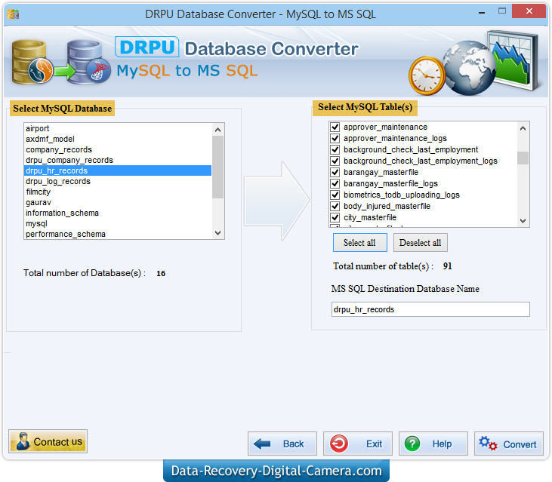Click the app icon in title bar

[13, 14]
